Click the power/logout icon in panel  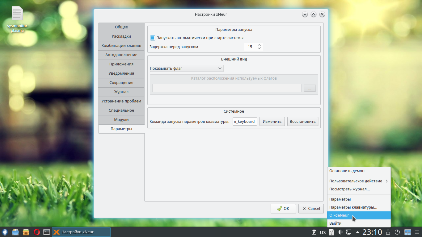pyautogui.click(x=397, y=232)
